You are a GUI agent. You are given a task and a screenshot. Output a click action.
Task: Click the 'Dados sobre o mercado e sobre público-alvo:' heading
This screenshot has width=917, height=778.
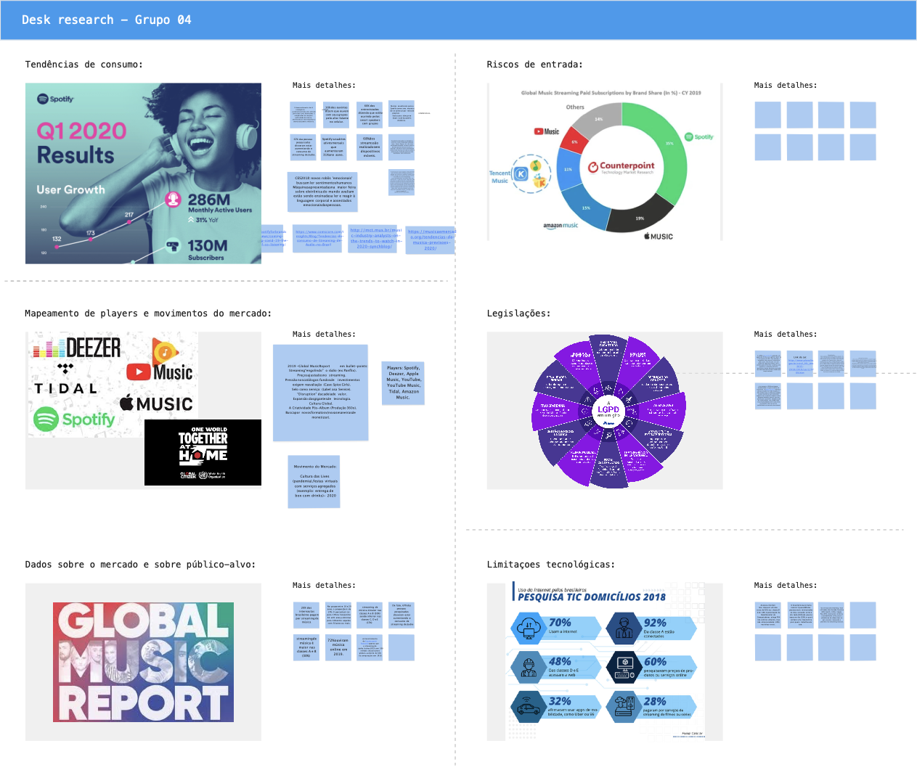(140, 565)
